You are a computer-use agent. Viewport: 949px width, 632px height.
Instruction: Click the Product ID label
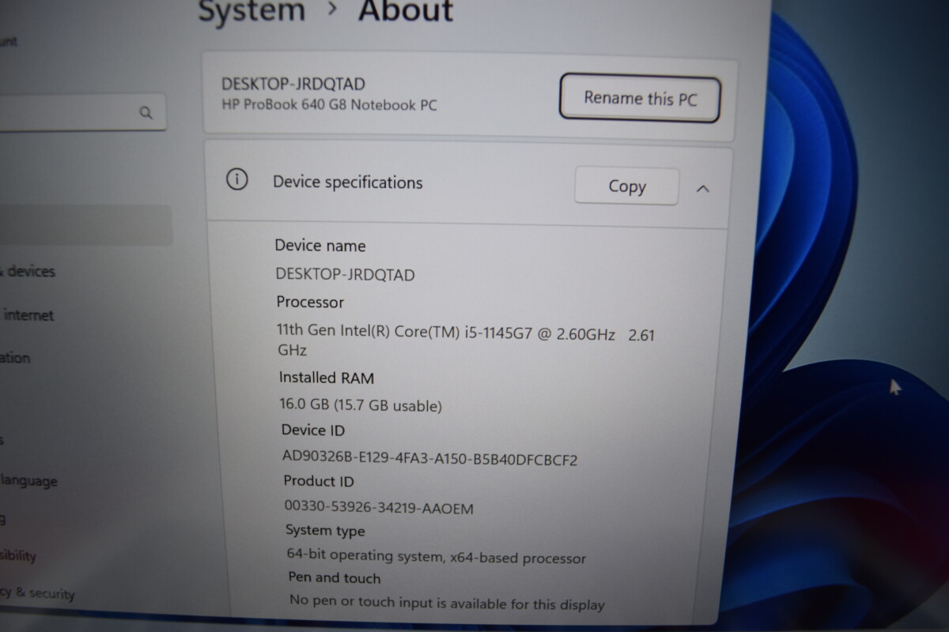point(319,481)
